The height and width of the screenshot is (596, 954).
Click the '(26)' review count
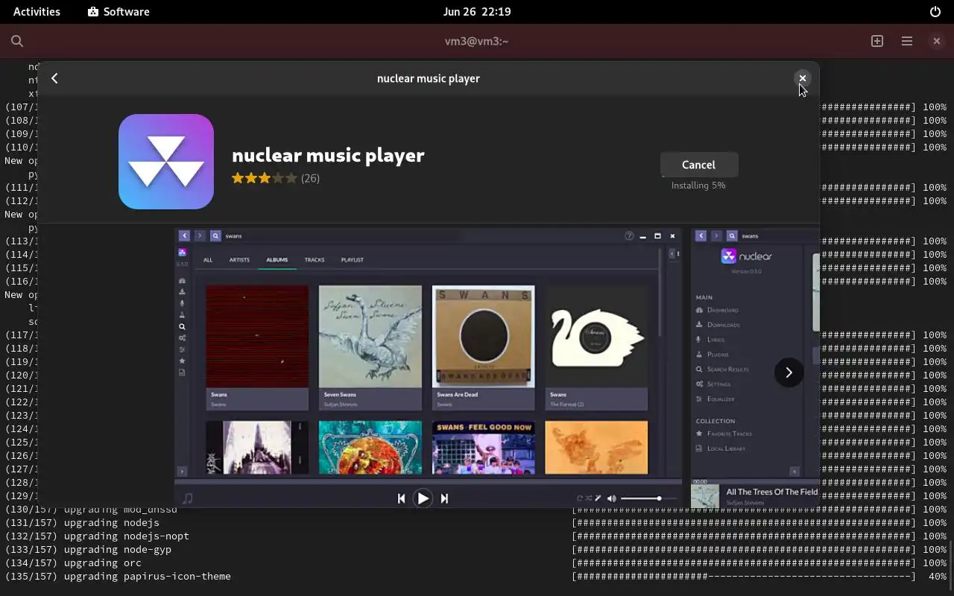pyautogui.click(x=310, y=178)
